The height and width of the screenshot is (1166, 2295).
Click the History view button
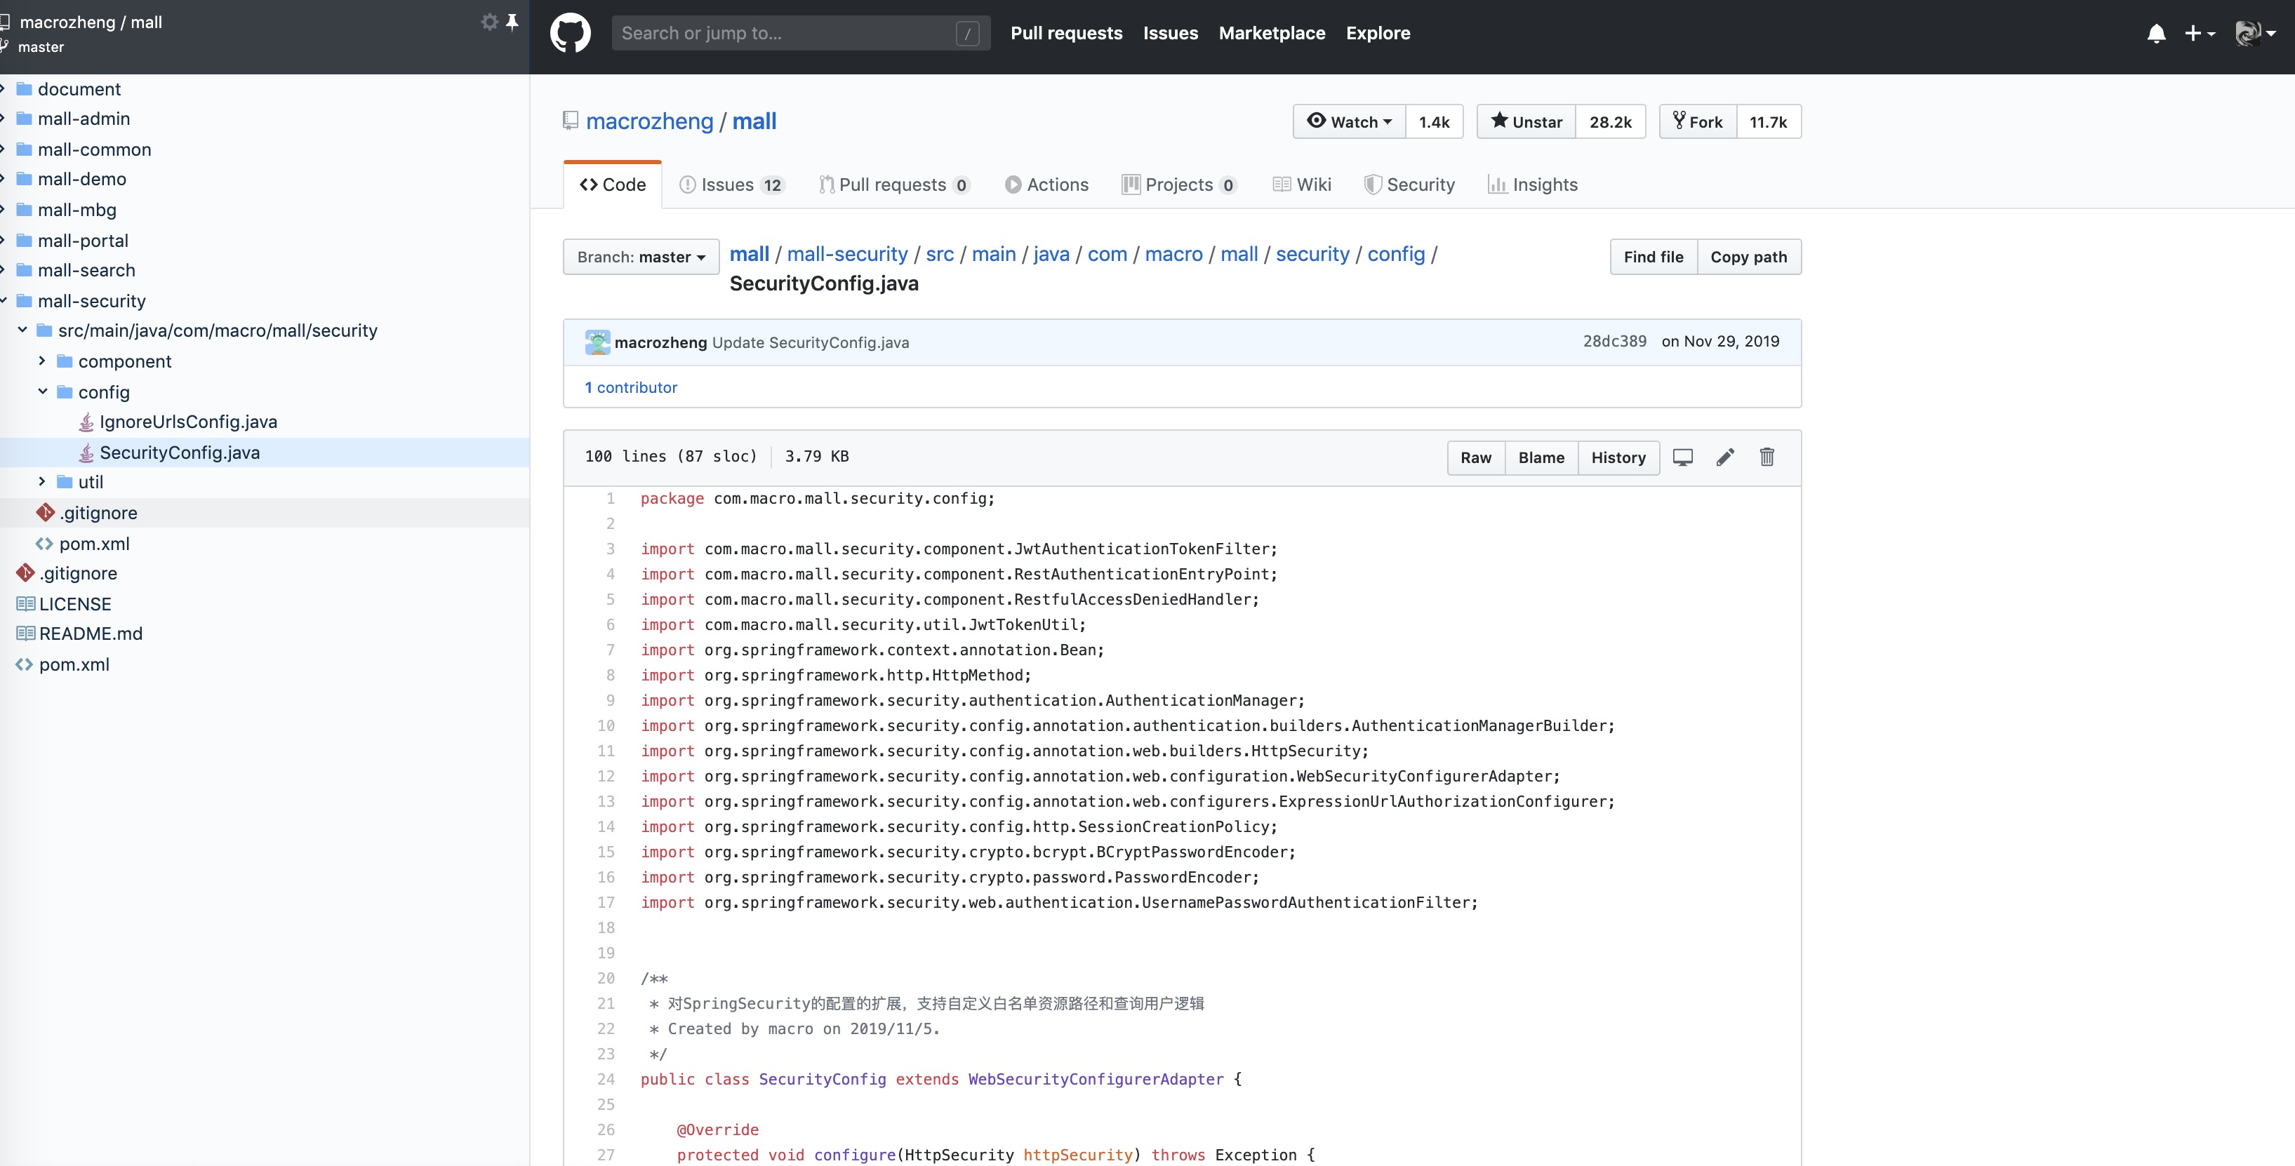click(x=1618, y=457)
